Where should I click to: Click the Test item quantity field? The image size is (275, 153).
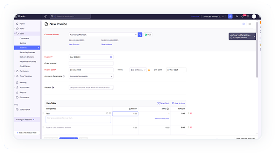point(125,113)
